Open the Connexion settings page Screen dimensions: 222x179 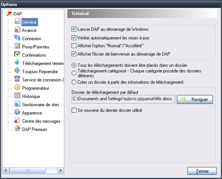click(x=32, y=38)
